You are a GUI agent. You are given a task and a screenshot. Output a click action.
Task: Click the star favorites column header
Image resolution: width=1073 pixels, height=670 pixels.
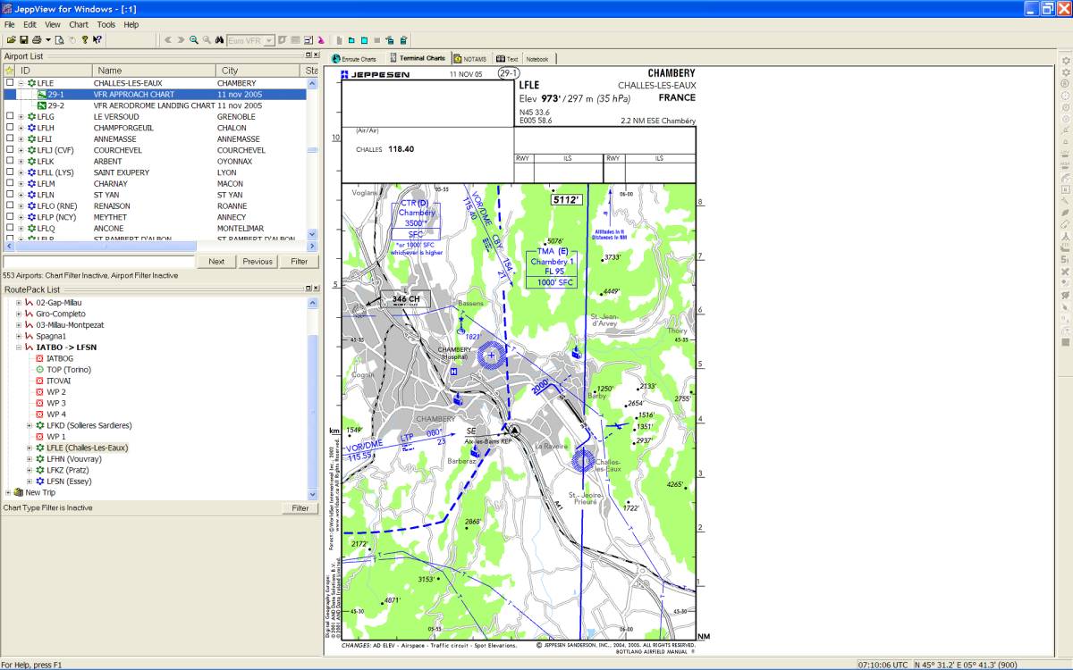pos(9,70)
